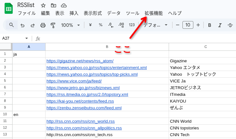Viewport: 236px width, 139px height.
Task: Click the CNN world RSS link
Action: pyautogui.click(x=80, y=121)
